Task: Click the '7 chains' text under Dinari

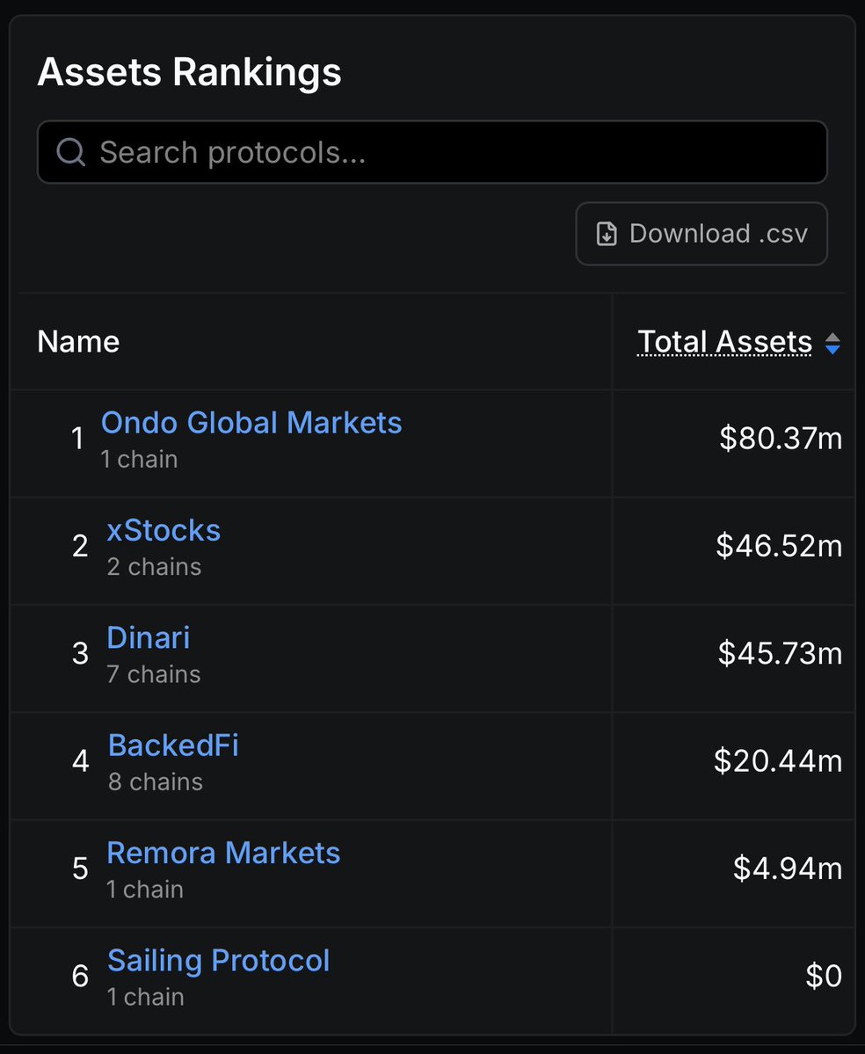Action: [153, 674]
